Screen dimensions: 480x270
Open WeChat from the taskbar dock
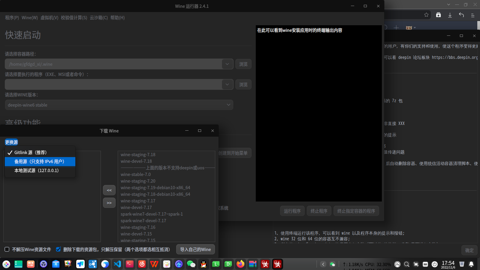[191, 264]
